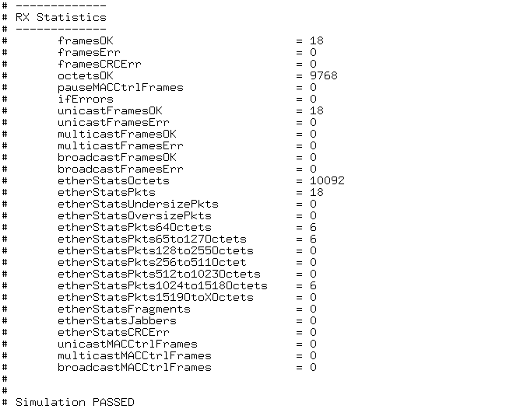
Task: Click the unicastMACCtrlFrames label
Action: pos(127,344)
